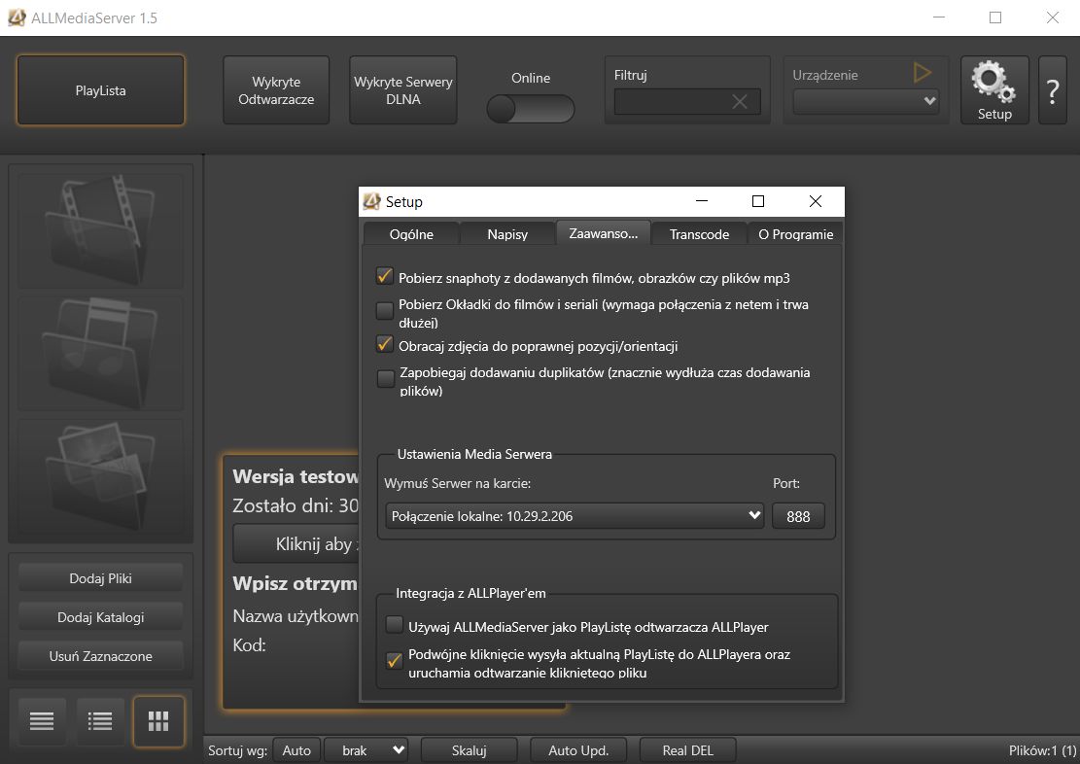This screenshot has width=1080, height=764.
Task: Show Wykryte Serwery DLNA
Action: click(x=402, y=90)
